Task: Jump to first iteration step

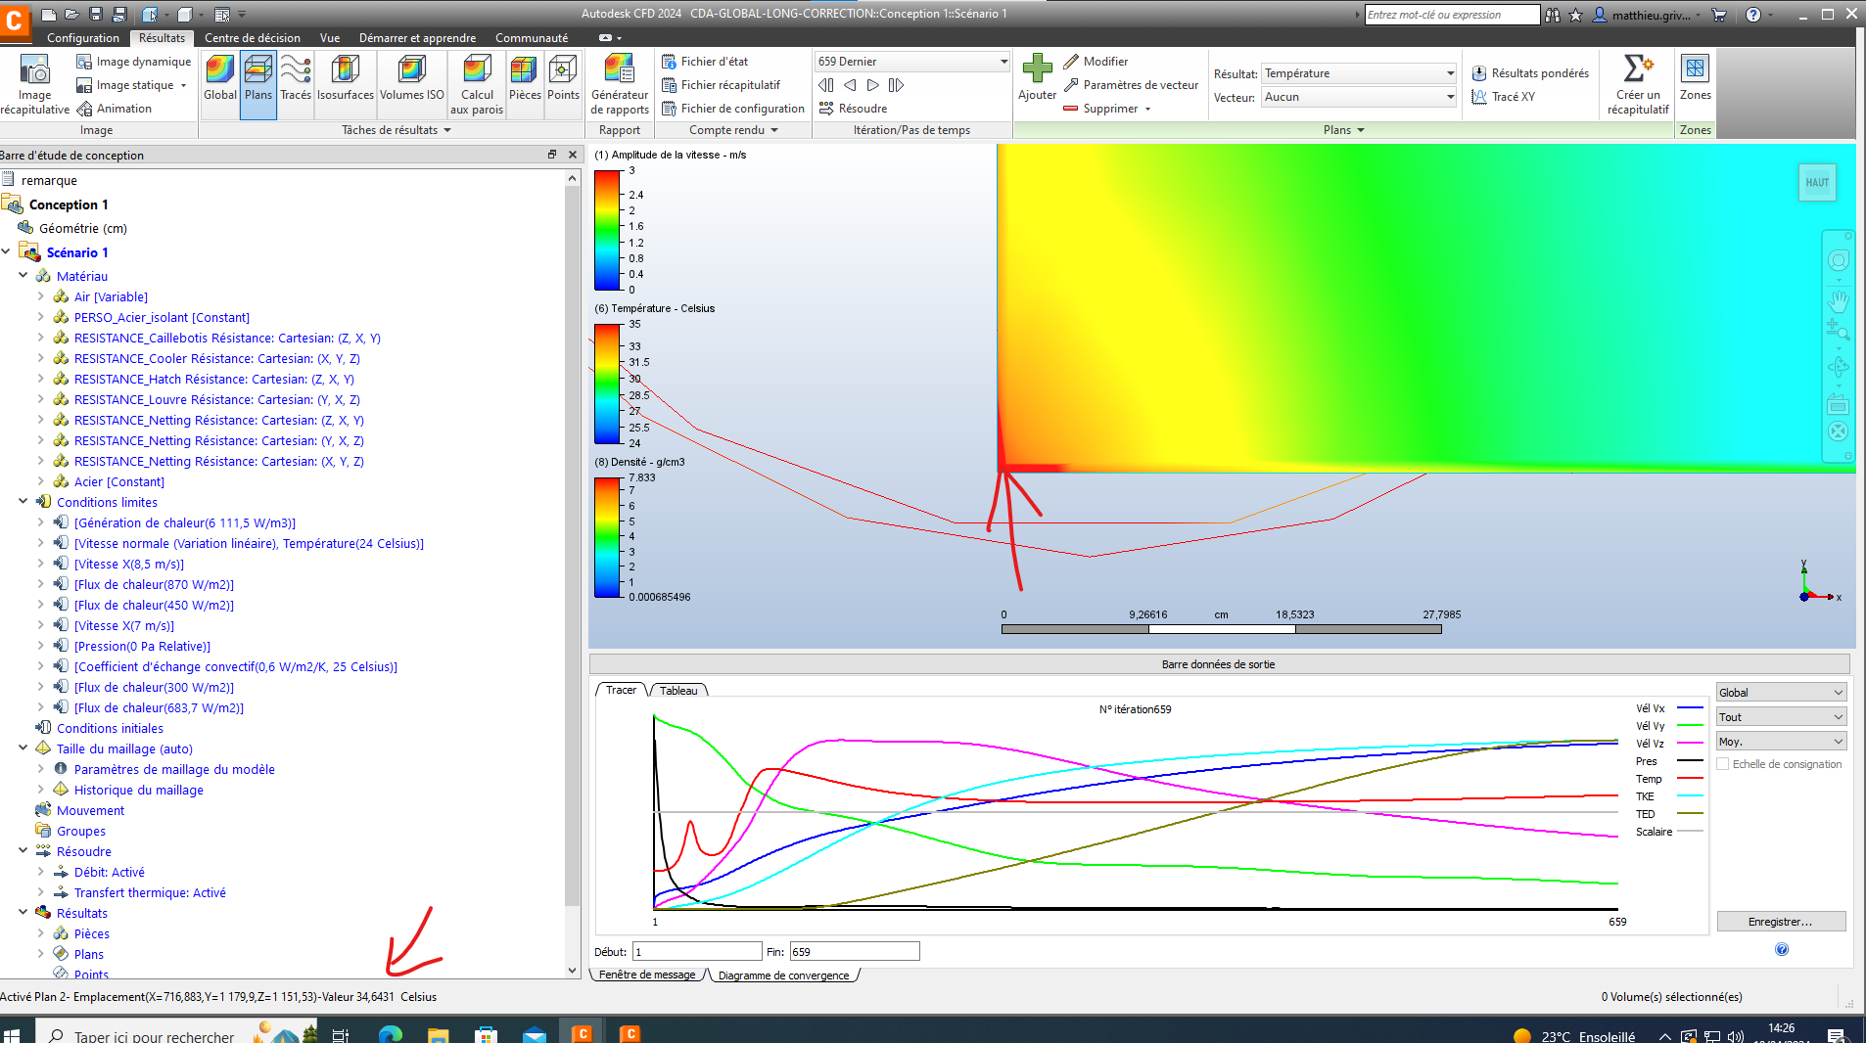Action: coord(826,85)
